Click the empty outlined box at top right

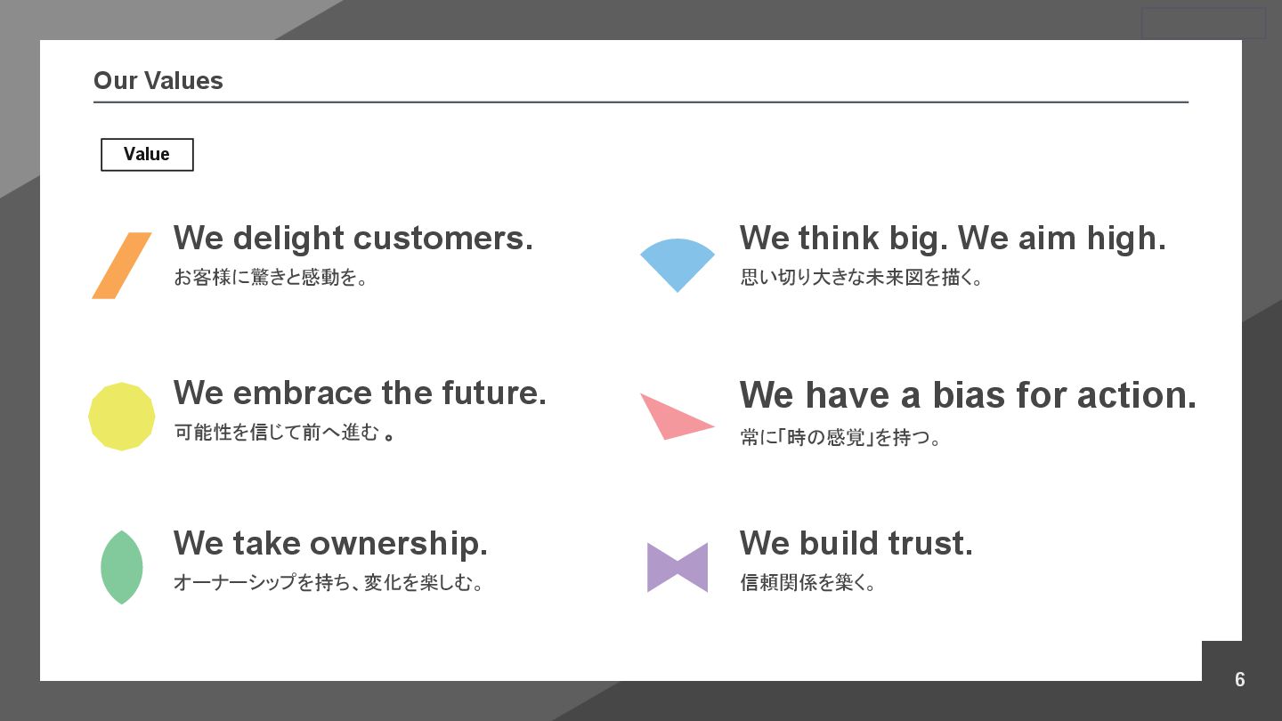[x=1204, y=23]
